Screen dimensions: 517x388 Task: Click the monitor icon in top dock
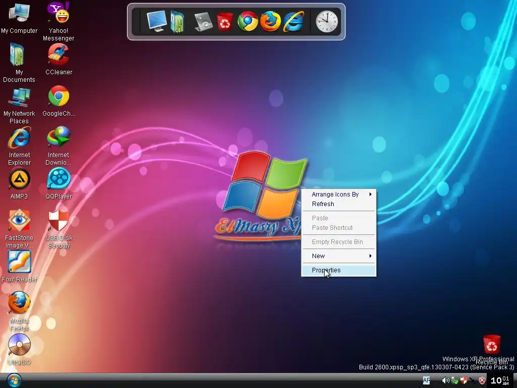coord(157,21)
